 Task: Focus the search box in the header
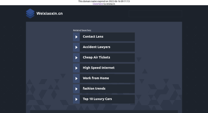pos(155,14)
